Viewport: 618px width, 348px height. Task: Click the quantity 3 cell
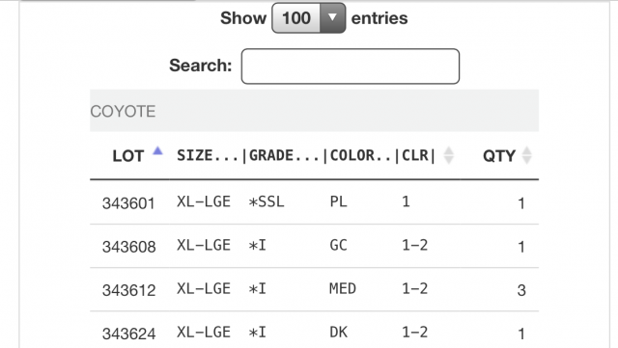[521, 290]
